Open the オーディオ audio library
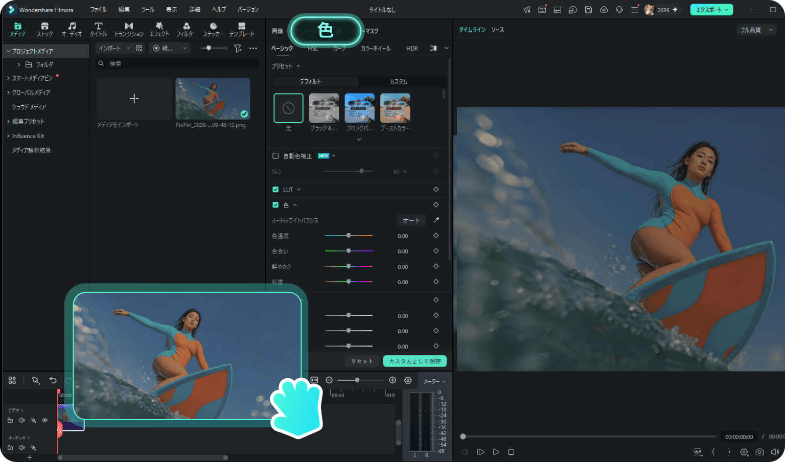 [x=72, y=30]
